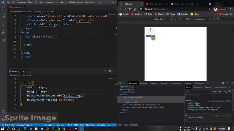Viewport: 234px width, 131px height.
Task: Open the Terminal menu
Action: (x=49, y=3)
